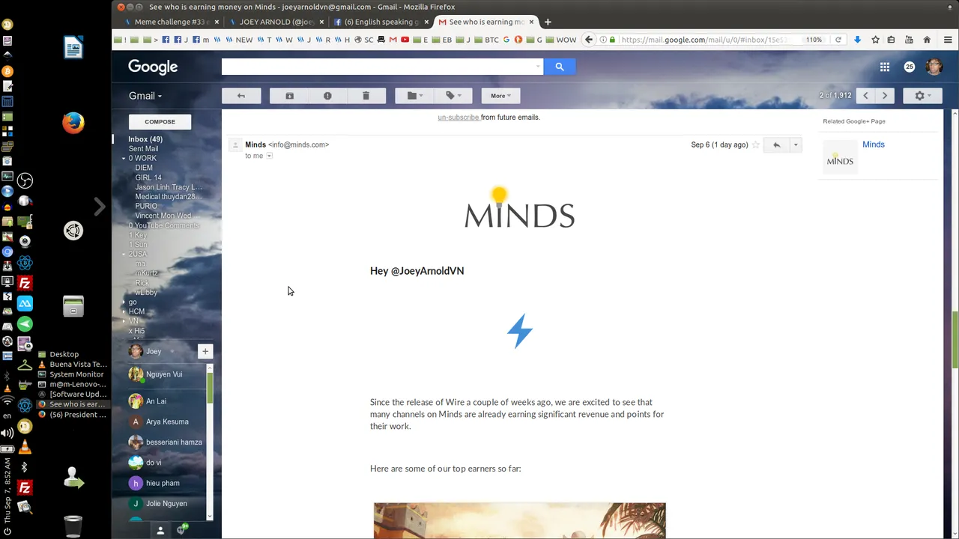This screenshot has width=959, height=539.
Task: Click main page vertical scrollbar thumb
Action: tap(955, 340)
